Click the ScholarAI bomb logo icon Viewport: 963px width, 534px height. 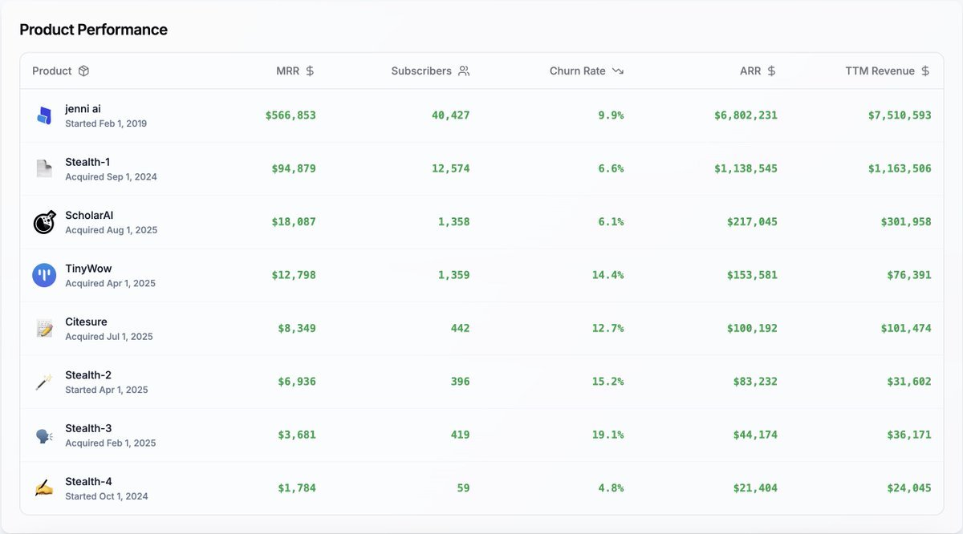tap(44, 222)
